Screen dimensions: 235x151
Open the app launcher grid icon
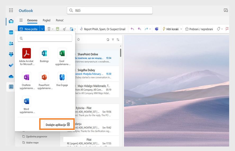point(11,10)
